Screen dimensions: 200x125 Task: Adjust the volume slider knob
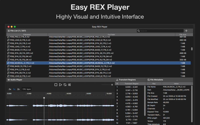pyautogui.click(x=112, y=85)
